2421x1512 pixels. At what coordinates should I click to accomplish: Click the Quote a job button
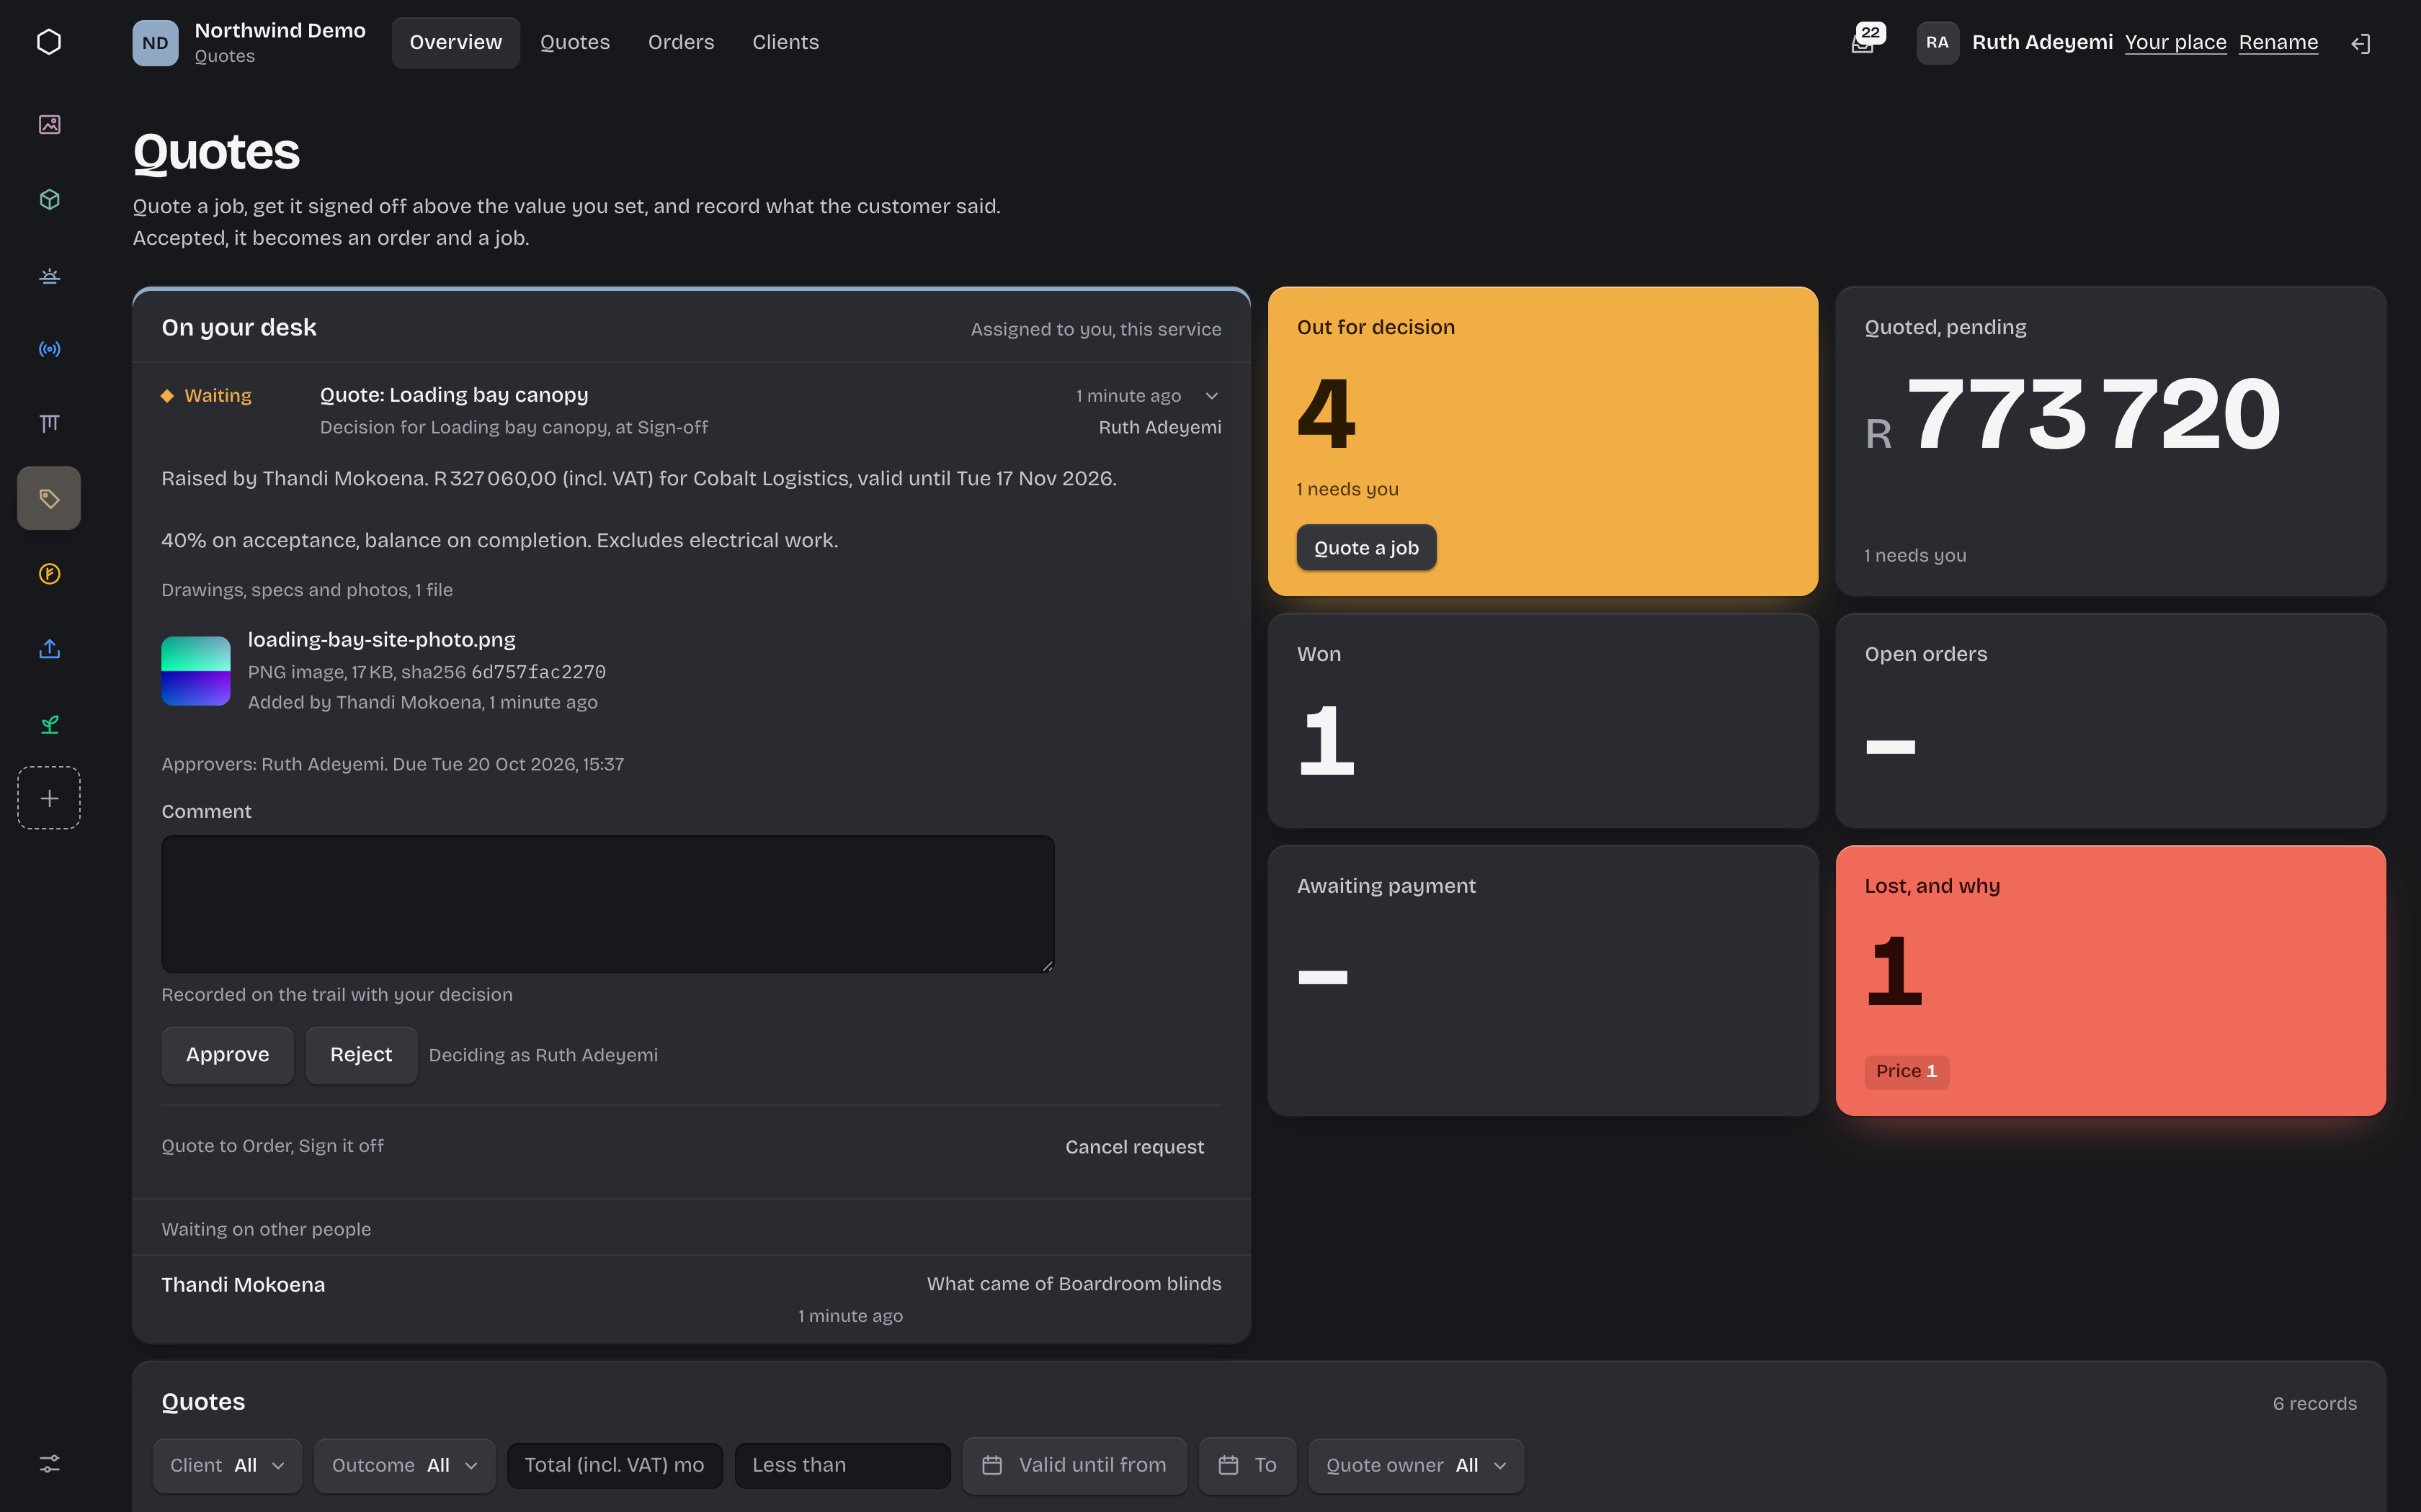pyautogui.click(x=1365, y=548)
